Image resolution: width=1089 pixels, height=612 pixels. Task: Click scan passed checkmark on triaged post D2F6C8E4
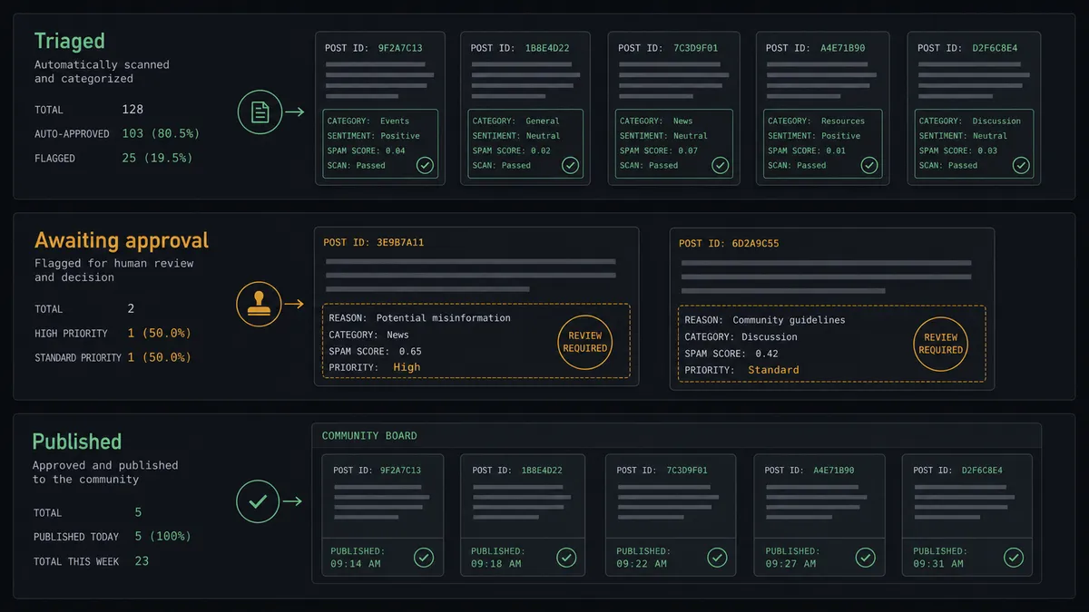[1021, 165]
